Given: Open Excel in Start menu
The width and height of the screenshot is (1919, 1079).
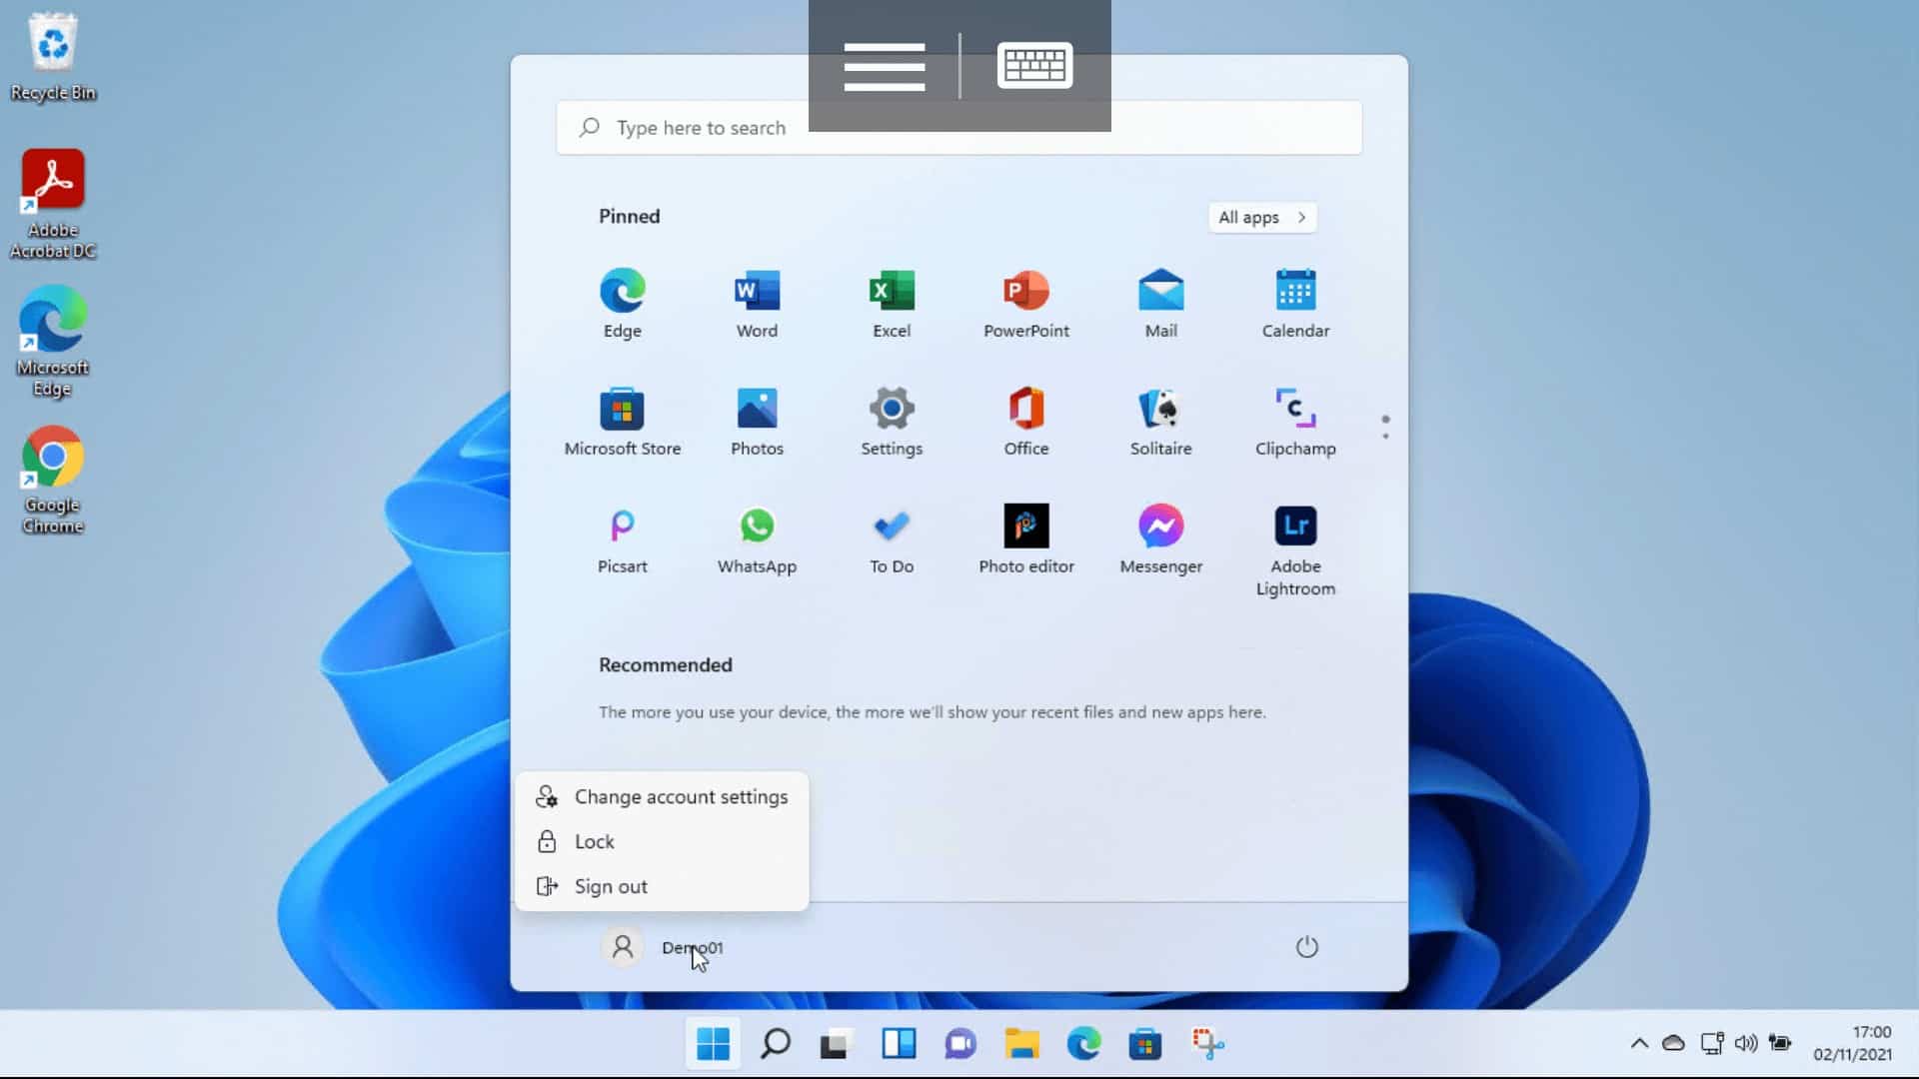Looking at the screenshot, I should pyautogui.click(x=892, y=304).
